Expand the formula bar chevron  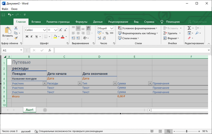pyautogui.click(x=209, y=50)
